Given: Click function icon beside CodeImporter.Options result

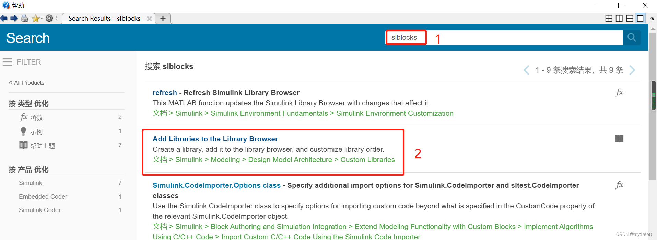Looking at the screenshot, I should (619, 185).
